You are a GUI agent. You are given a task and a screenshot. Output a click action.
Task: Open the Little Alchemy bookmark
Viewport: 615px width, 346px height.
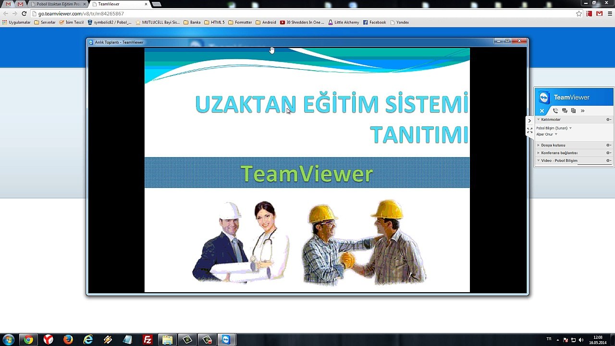click(344, 22)
